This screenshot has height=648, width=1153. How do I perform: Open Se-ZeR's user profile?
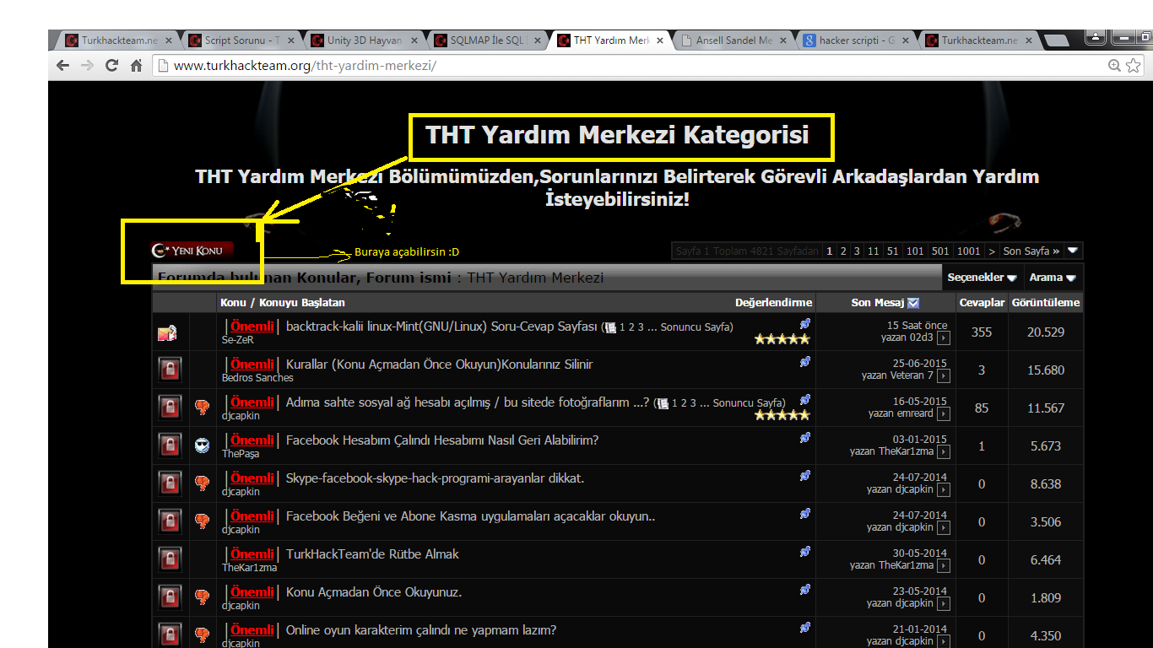(x=237, y=340)
